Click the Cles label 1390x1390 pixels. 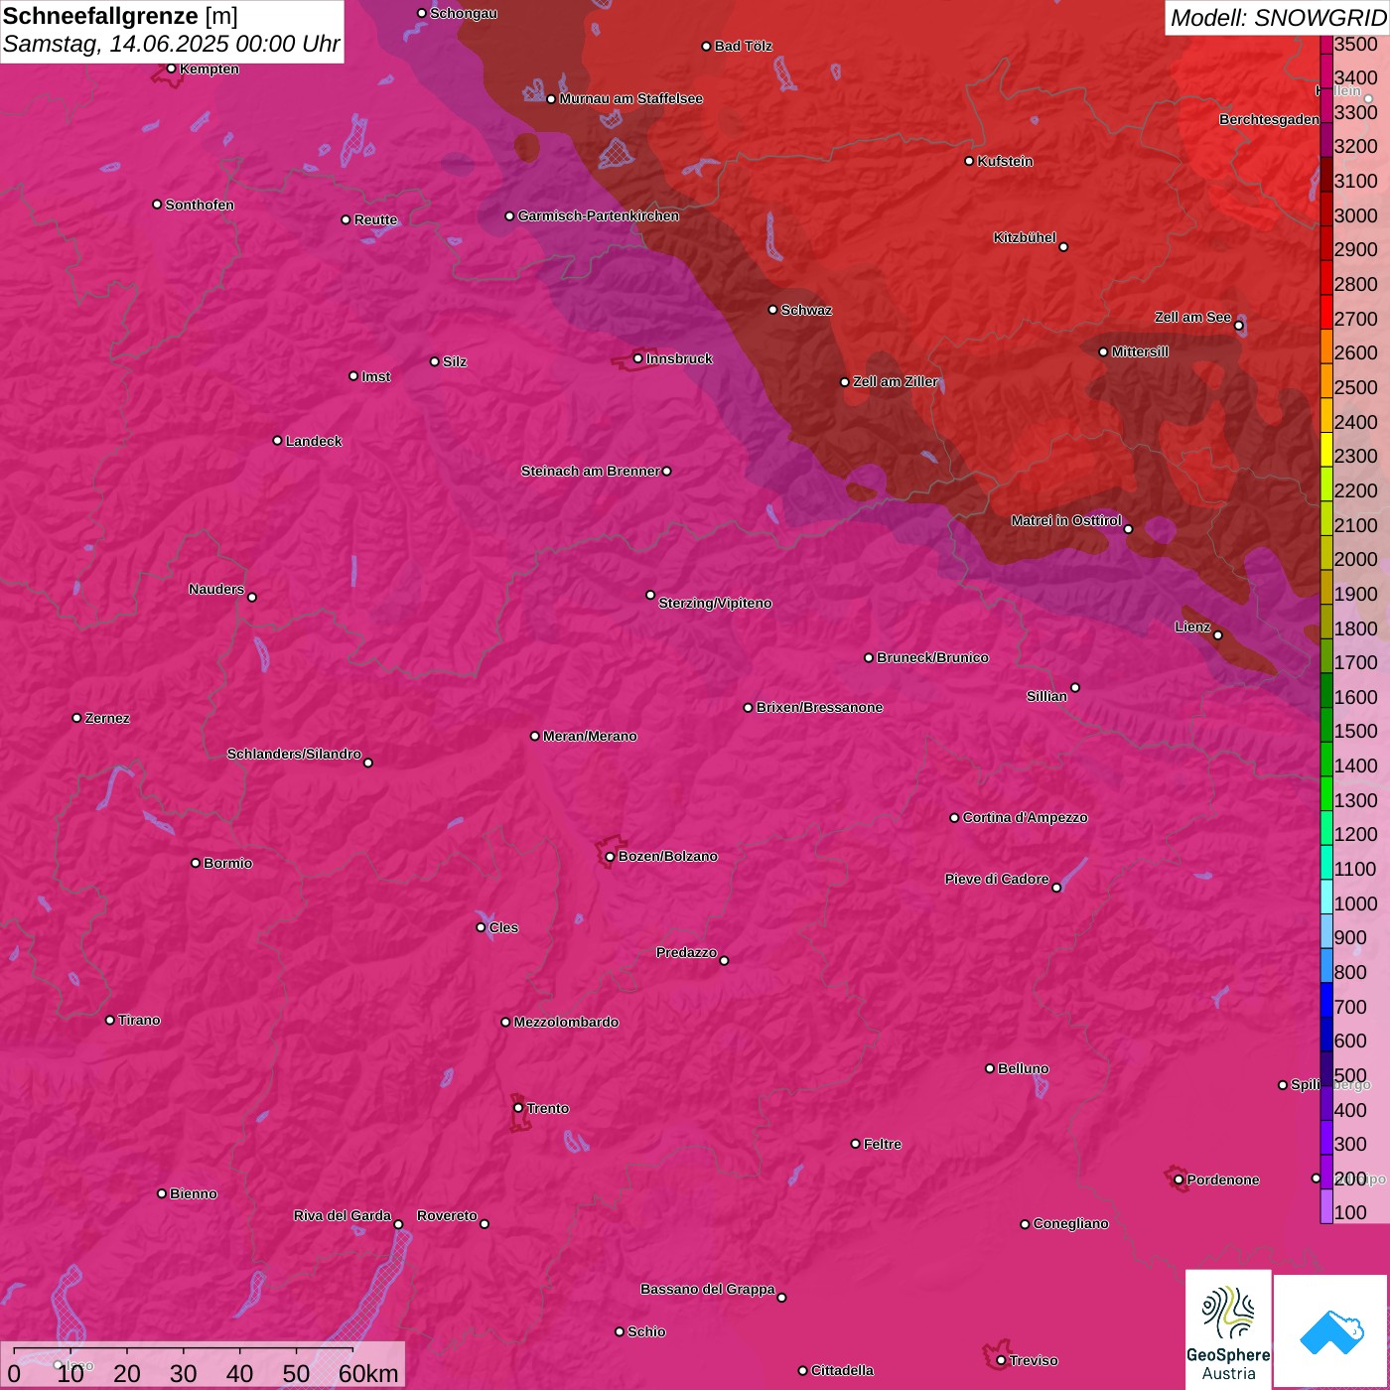pyautogui.click(x=503, y=927)
